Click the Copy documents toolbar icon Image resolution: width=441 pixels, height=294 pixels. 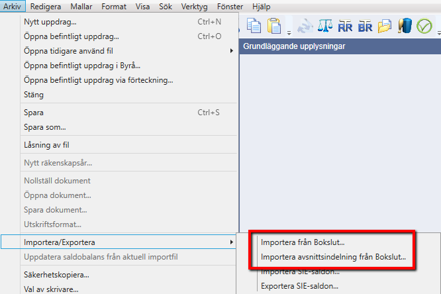click(x=254, y=26)
